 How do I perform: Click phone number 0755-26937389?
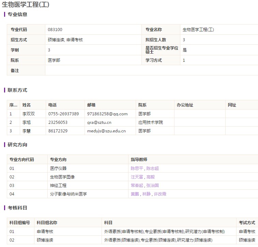tap(63, 114)
